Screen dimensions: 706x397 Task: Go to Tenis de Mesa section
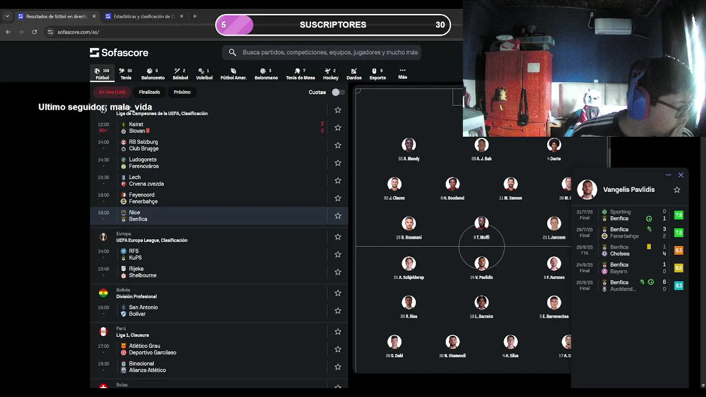tap(300, 74)
